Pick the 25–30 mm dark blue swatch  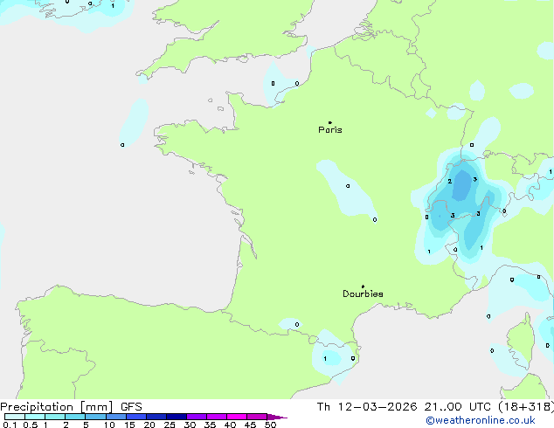click(x=176, y=417)
